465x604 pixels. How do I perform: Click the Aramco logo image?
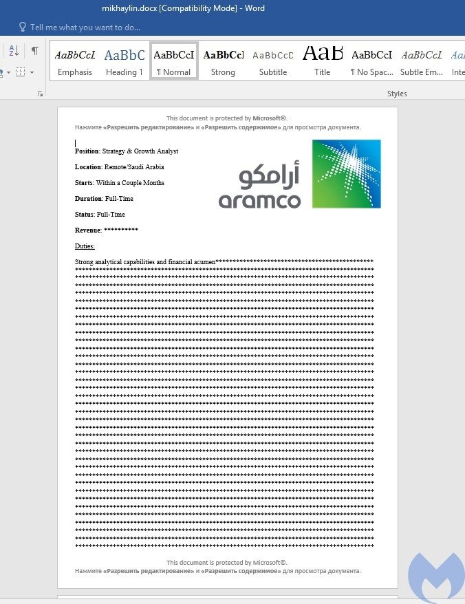point(300,174)
